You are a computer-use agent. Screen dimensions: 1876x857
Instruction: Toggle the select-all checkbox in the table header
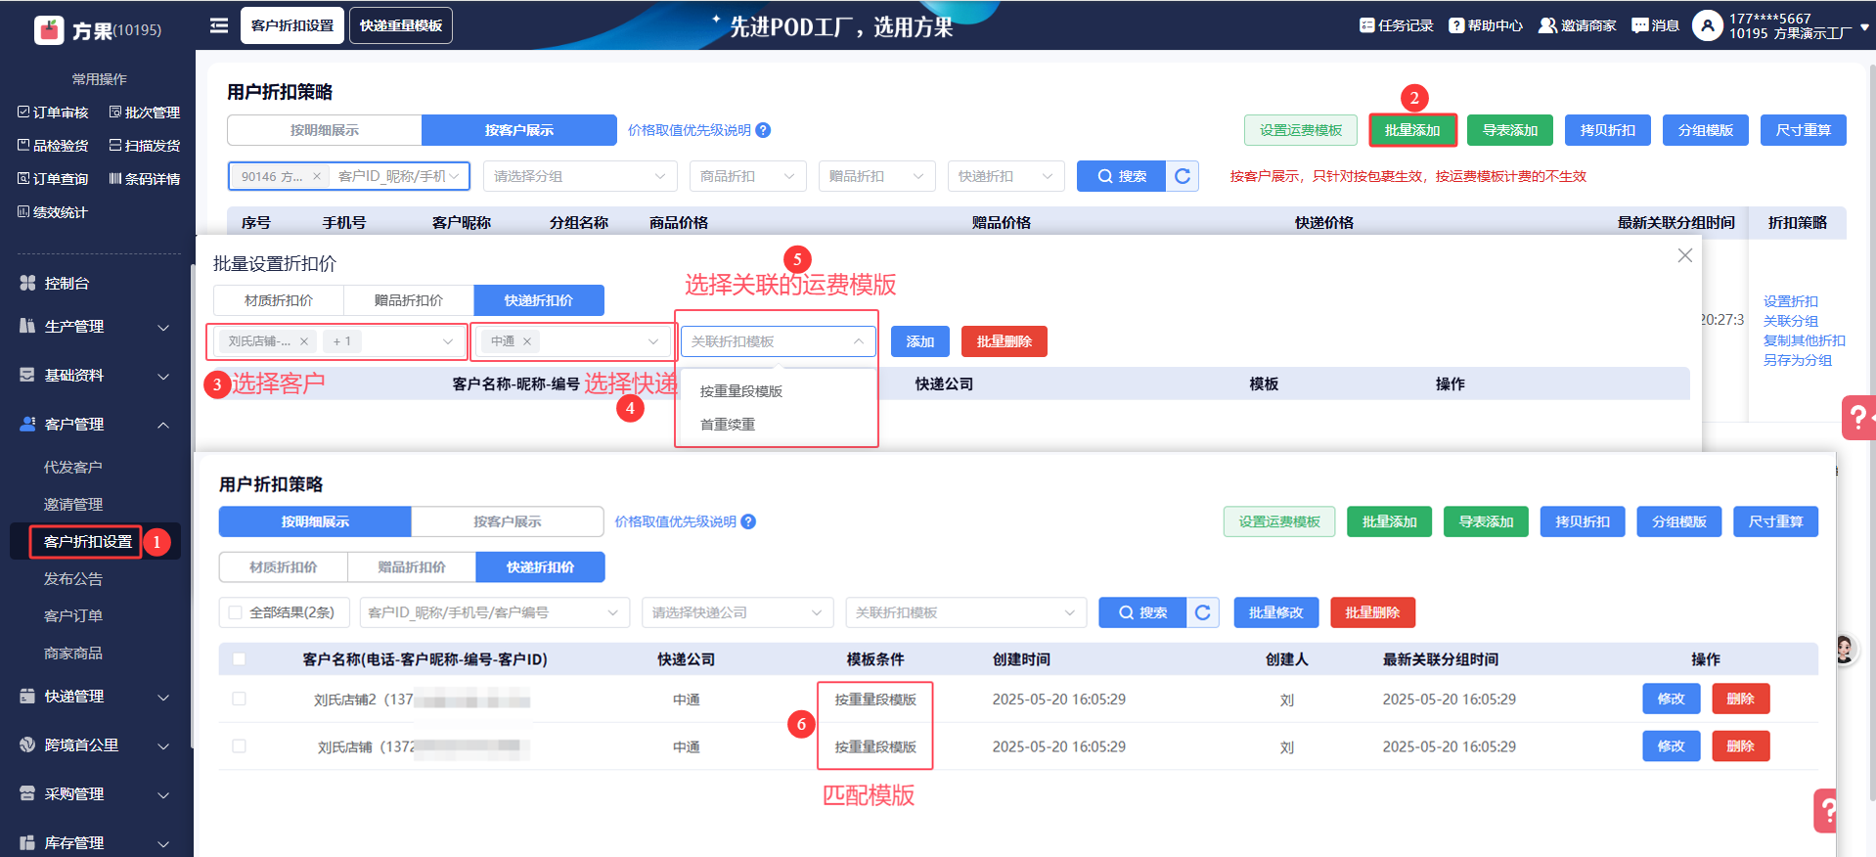click(x=239, y=659)
